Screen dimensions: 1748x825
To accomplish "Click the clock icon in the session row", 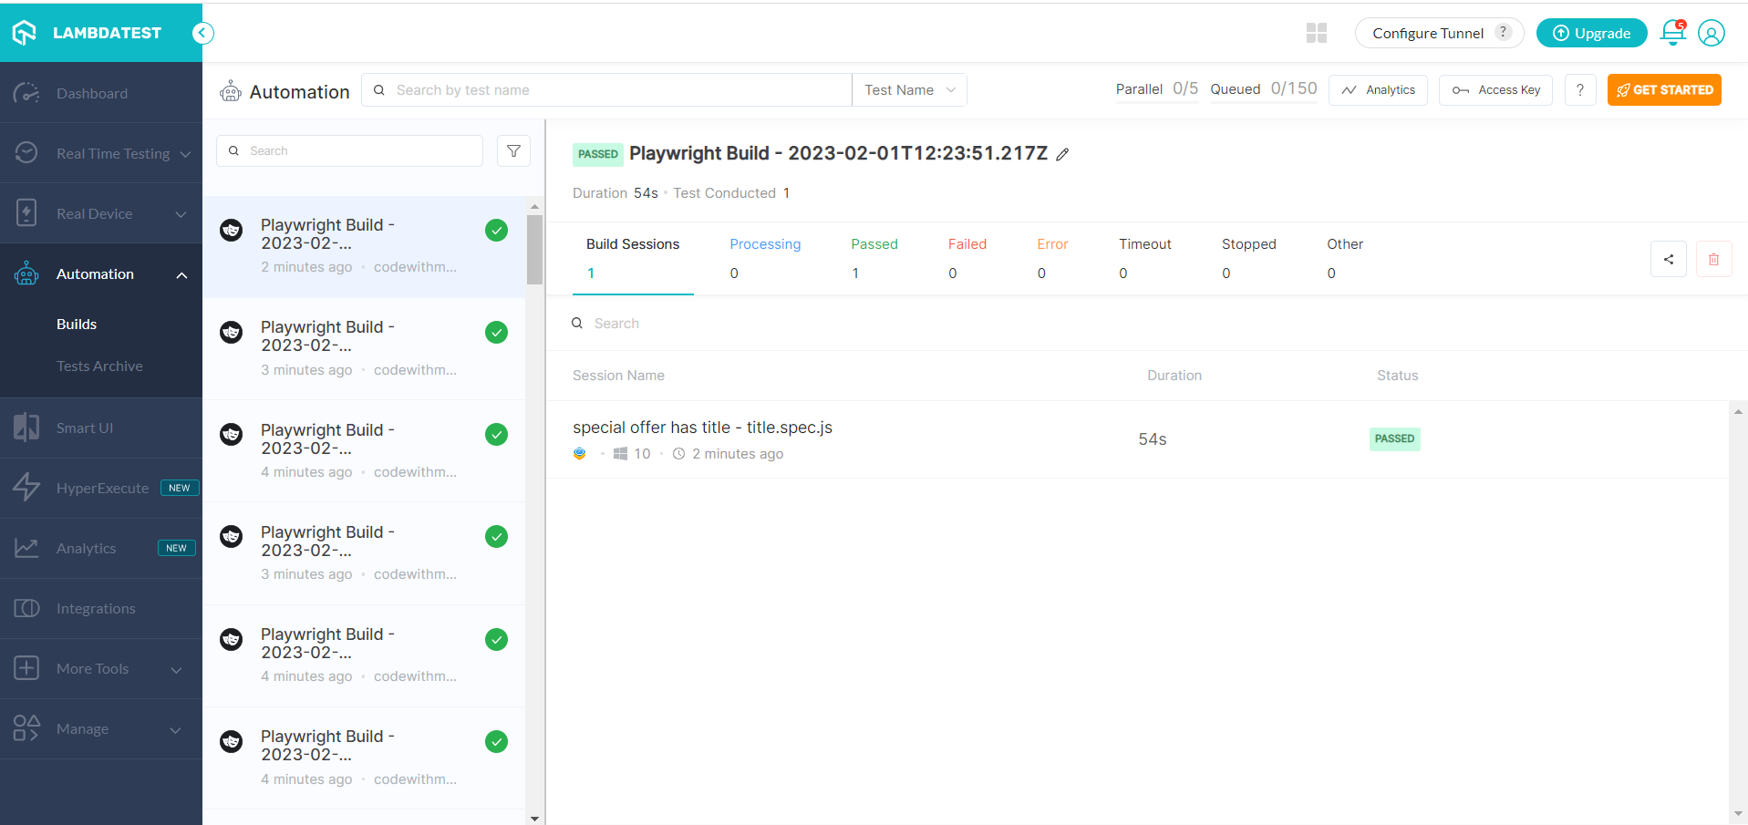I will click(678, 453).
